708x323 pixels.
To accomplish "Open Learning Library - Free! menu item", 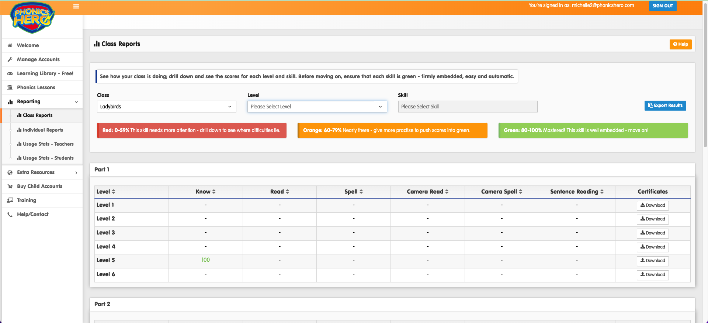I will tap(42, 73).
